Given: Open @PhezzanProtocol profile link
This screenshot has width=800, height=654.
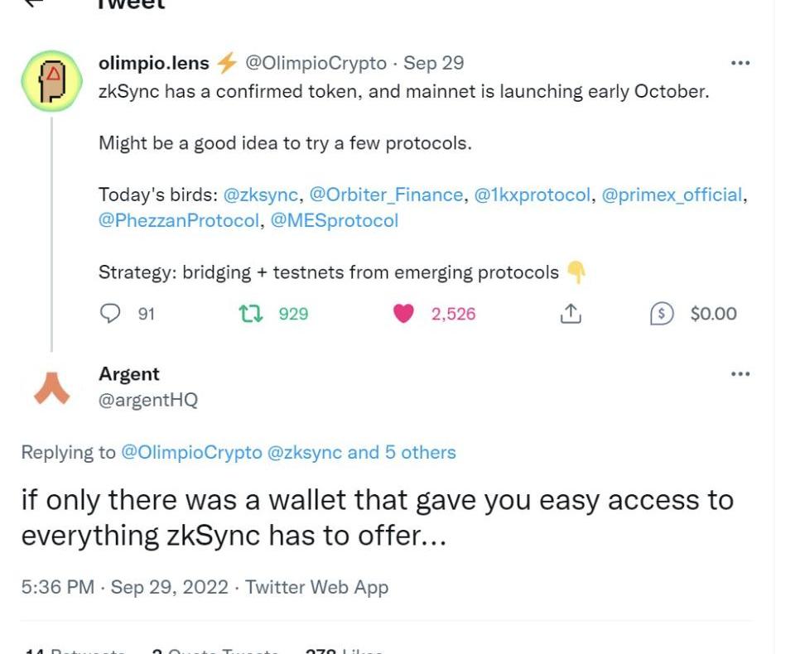Looking at the screenshot, I should coord(179,221).
